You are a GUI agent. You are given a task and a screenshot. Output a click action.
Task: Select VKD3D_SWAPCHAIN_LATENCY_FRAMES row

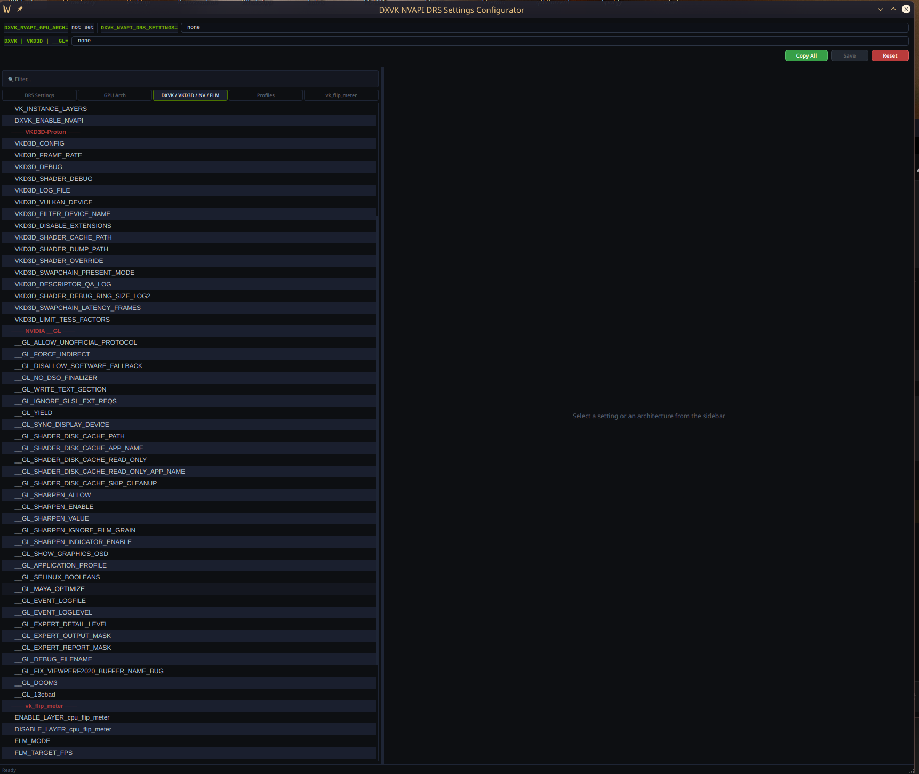tap(189, 308)
